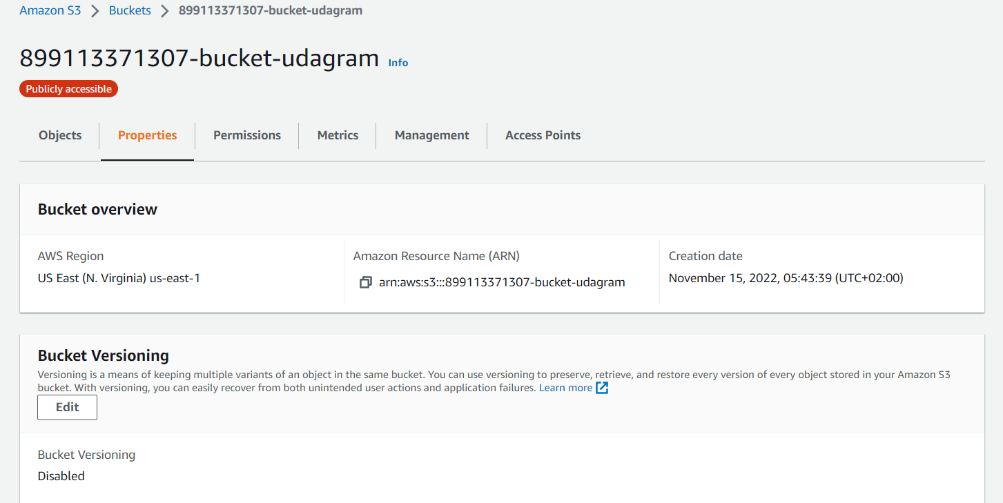Viewport: 1003px width, 503px height.
Task: Open the external link icon beside Learn more
Action: tap(602, 388)
